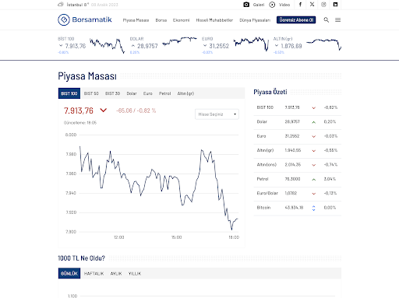This screenshot has height=298, width=399.
Task: Click the 3,04% Petrol change value
Action: [330, 179]
